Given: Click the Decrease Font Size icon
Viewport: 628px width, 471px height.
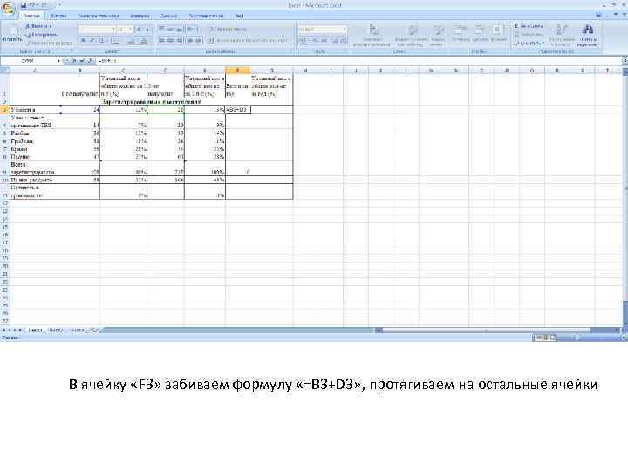Looking at the screenshot, I should [147, 30].
